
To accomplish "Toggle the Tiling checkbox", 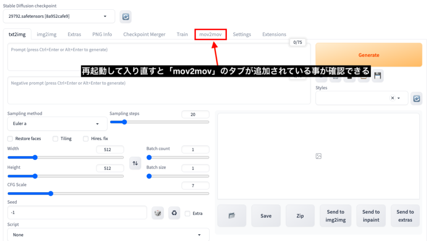I will 55,138.
